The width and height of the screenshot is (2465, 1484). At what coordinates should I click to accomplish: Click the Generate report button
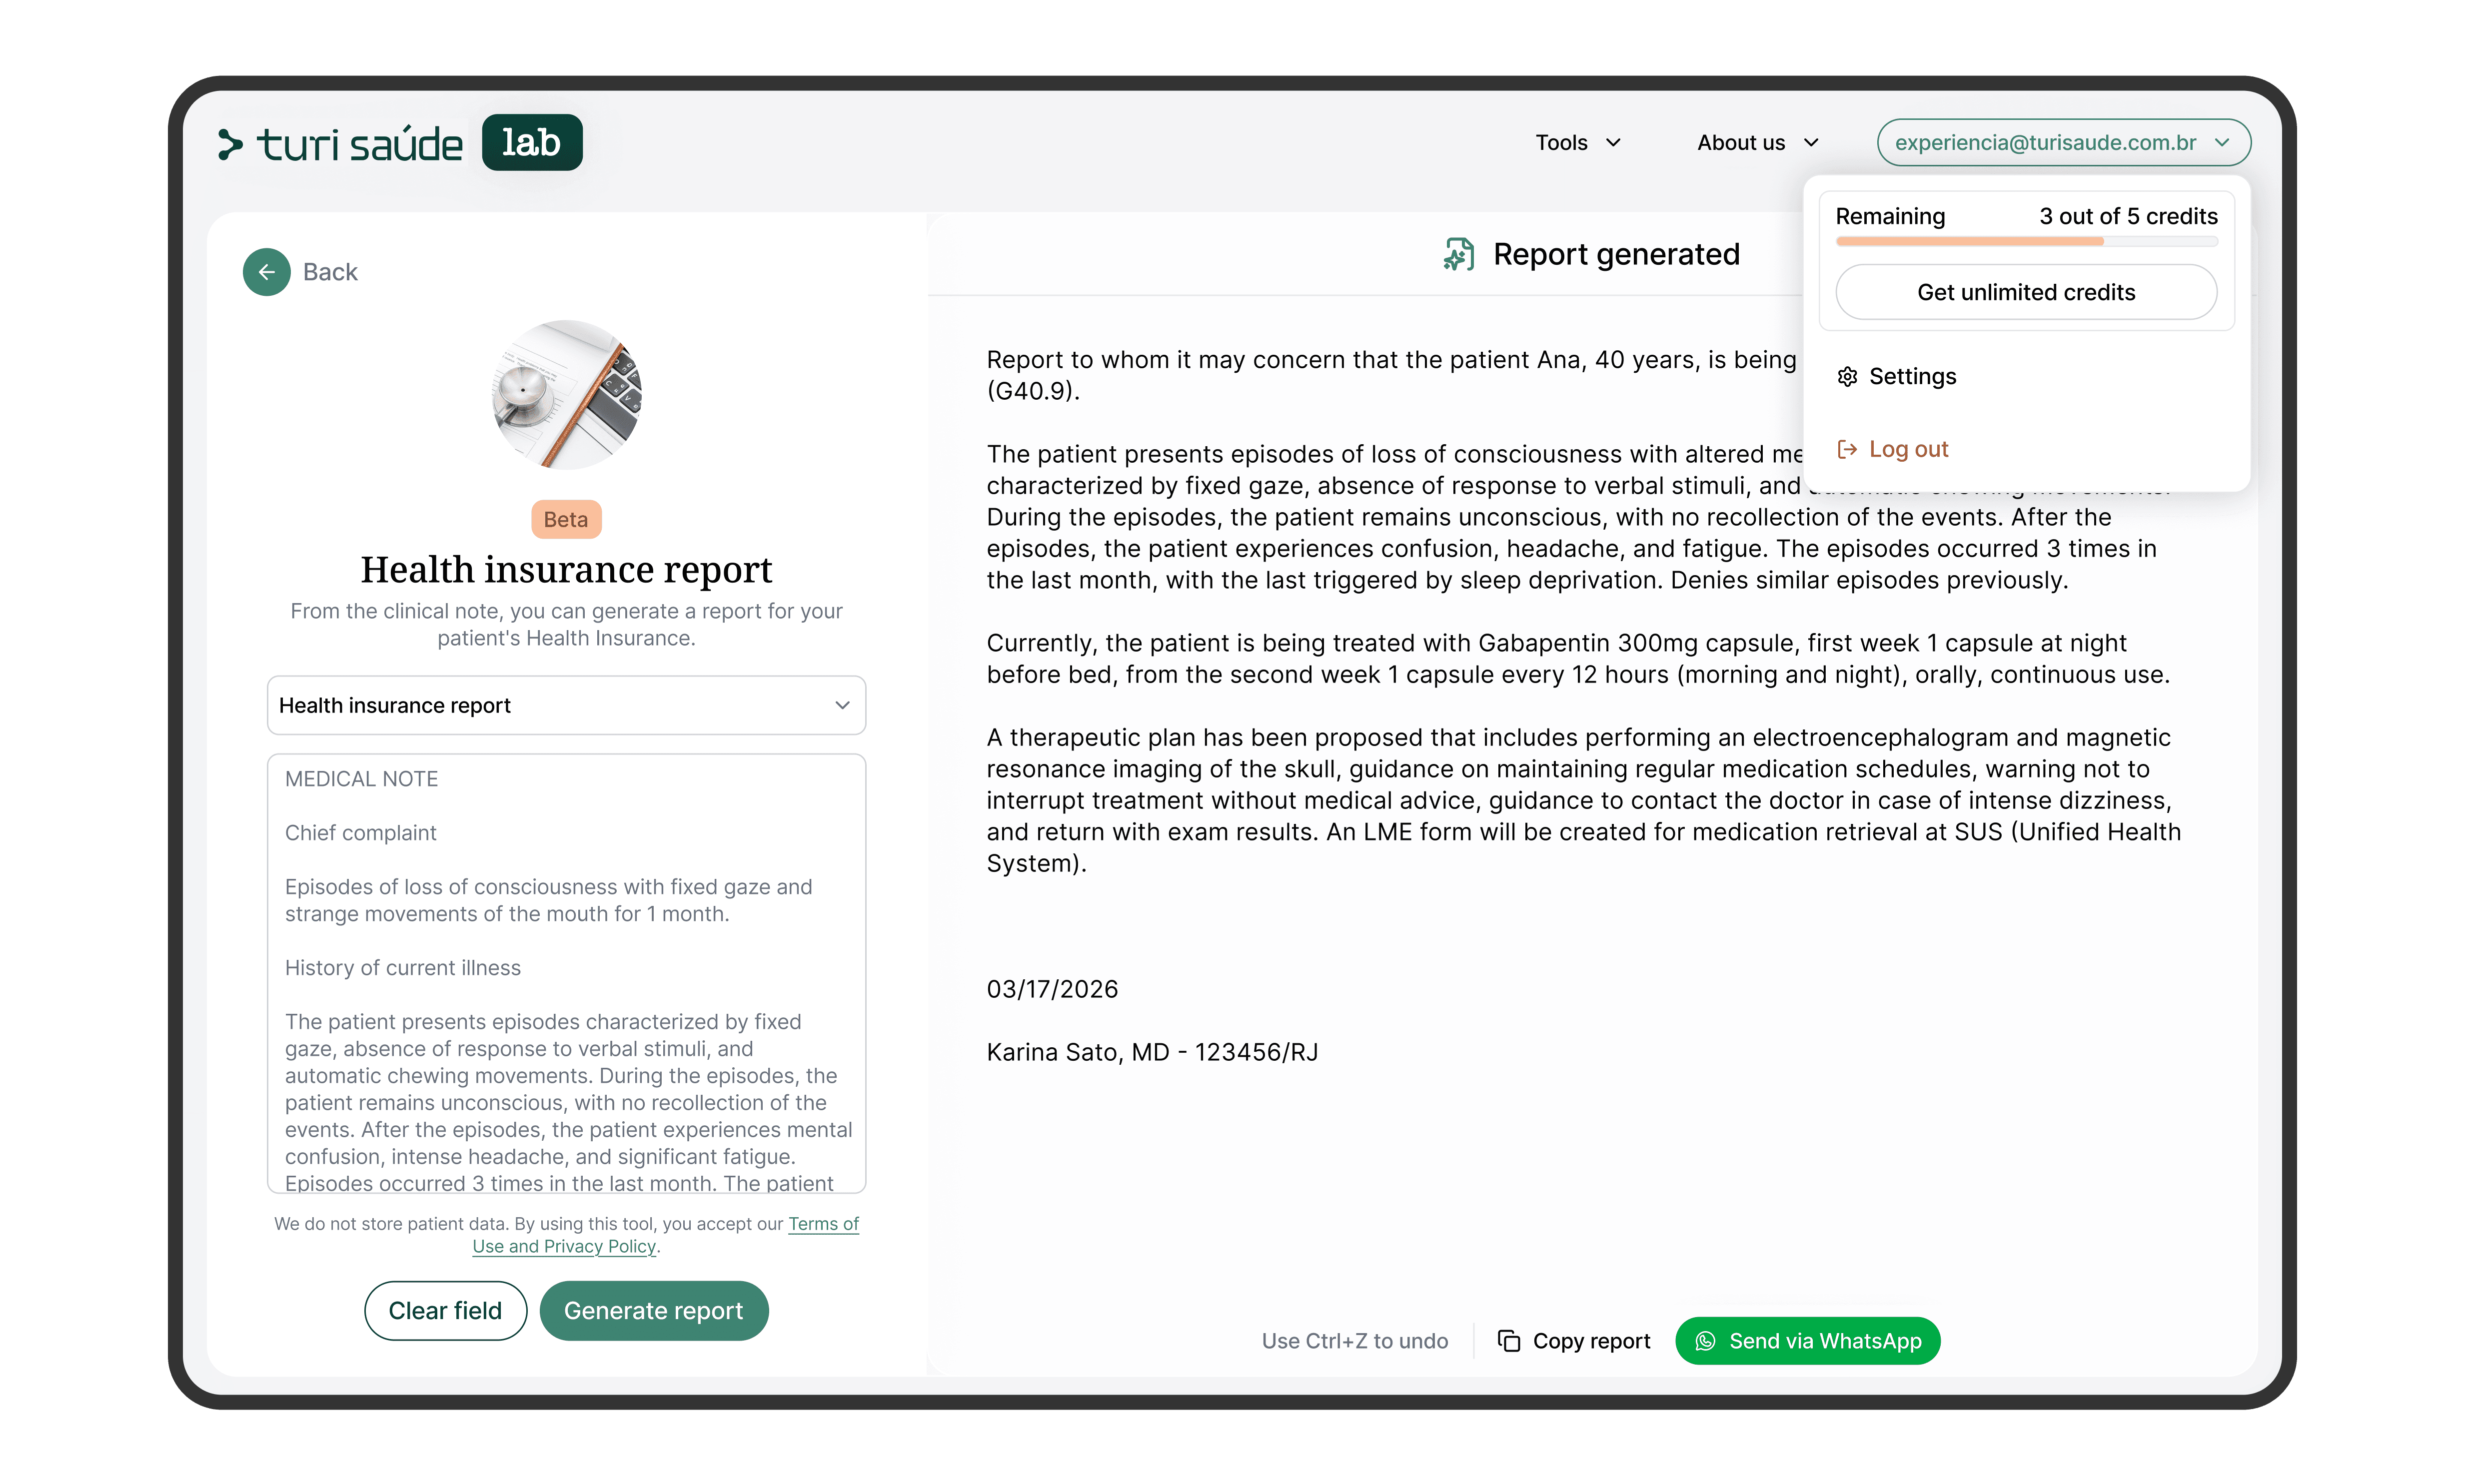click(653, 1310)
